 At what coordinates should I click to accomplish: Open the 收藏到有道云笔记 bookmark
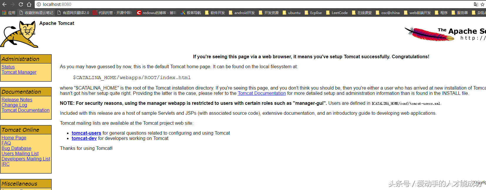36,13
